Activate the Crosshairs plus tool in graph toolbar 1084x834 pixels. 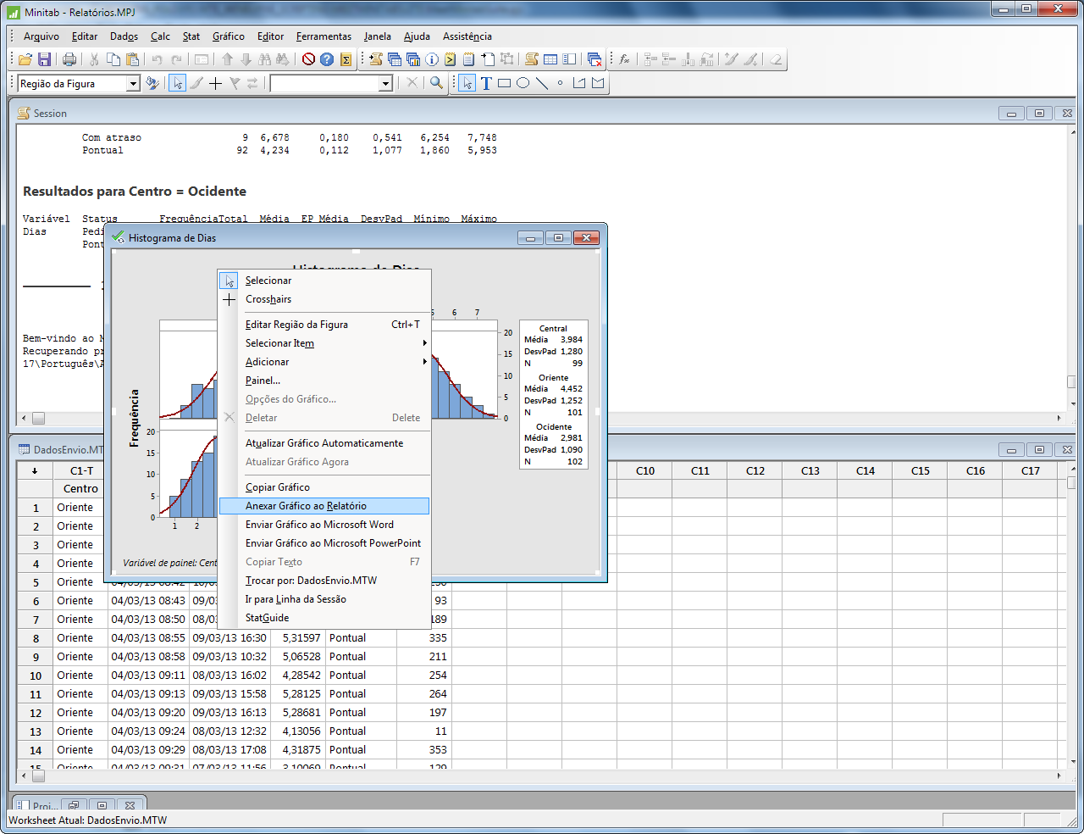[215, 83]
